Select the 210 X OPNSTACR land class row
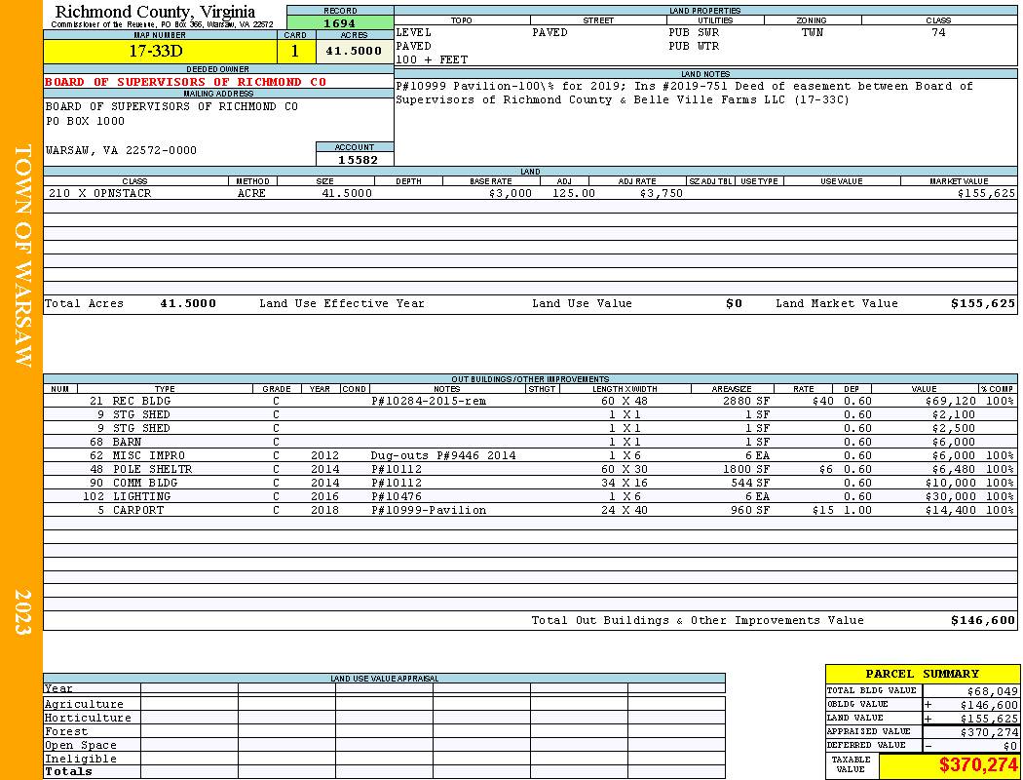The width and height of the screenshot is (1023, 780). (530, 193)
